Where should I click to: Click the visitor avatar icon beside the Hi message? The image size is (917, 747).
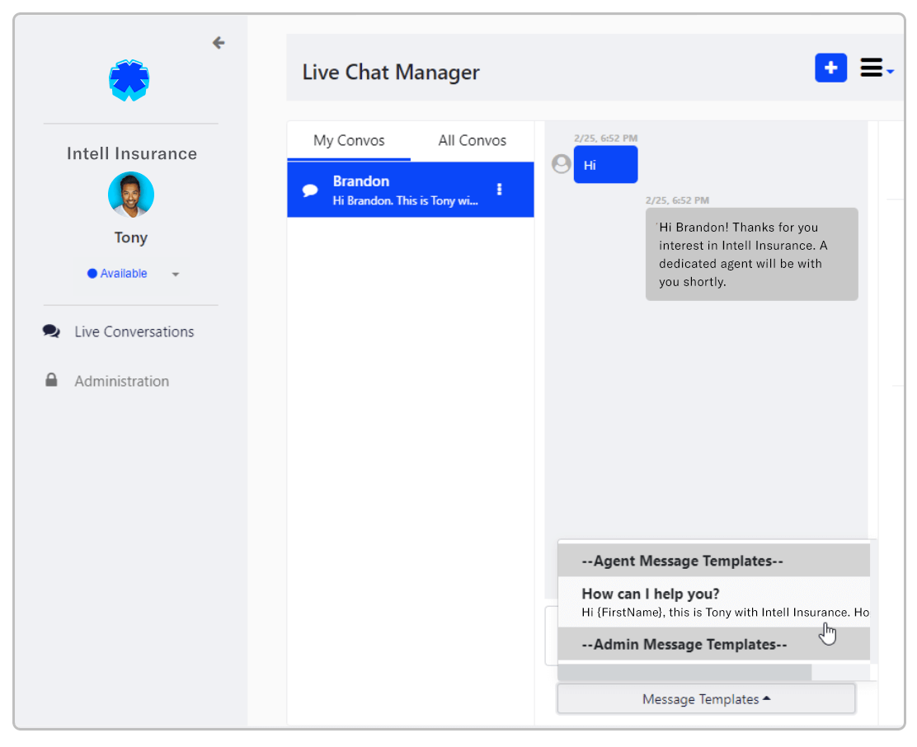562,164
